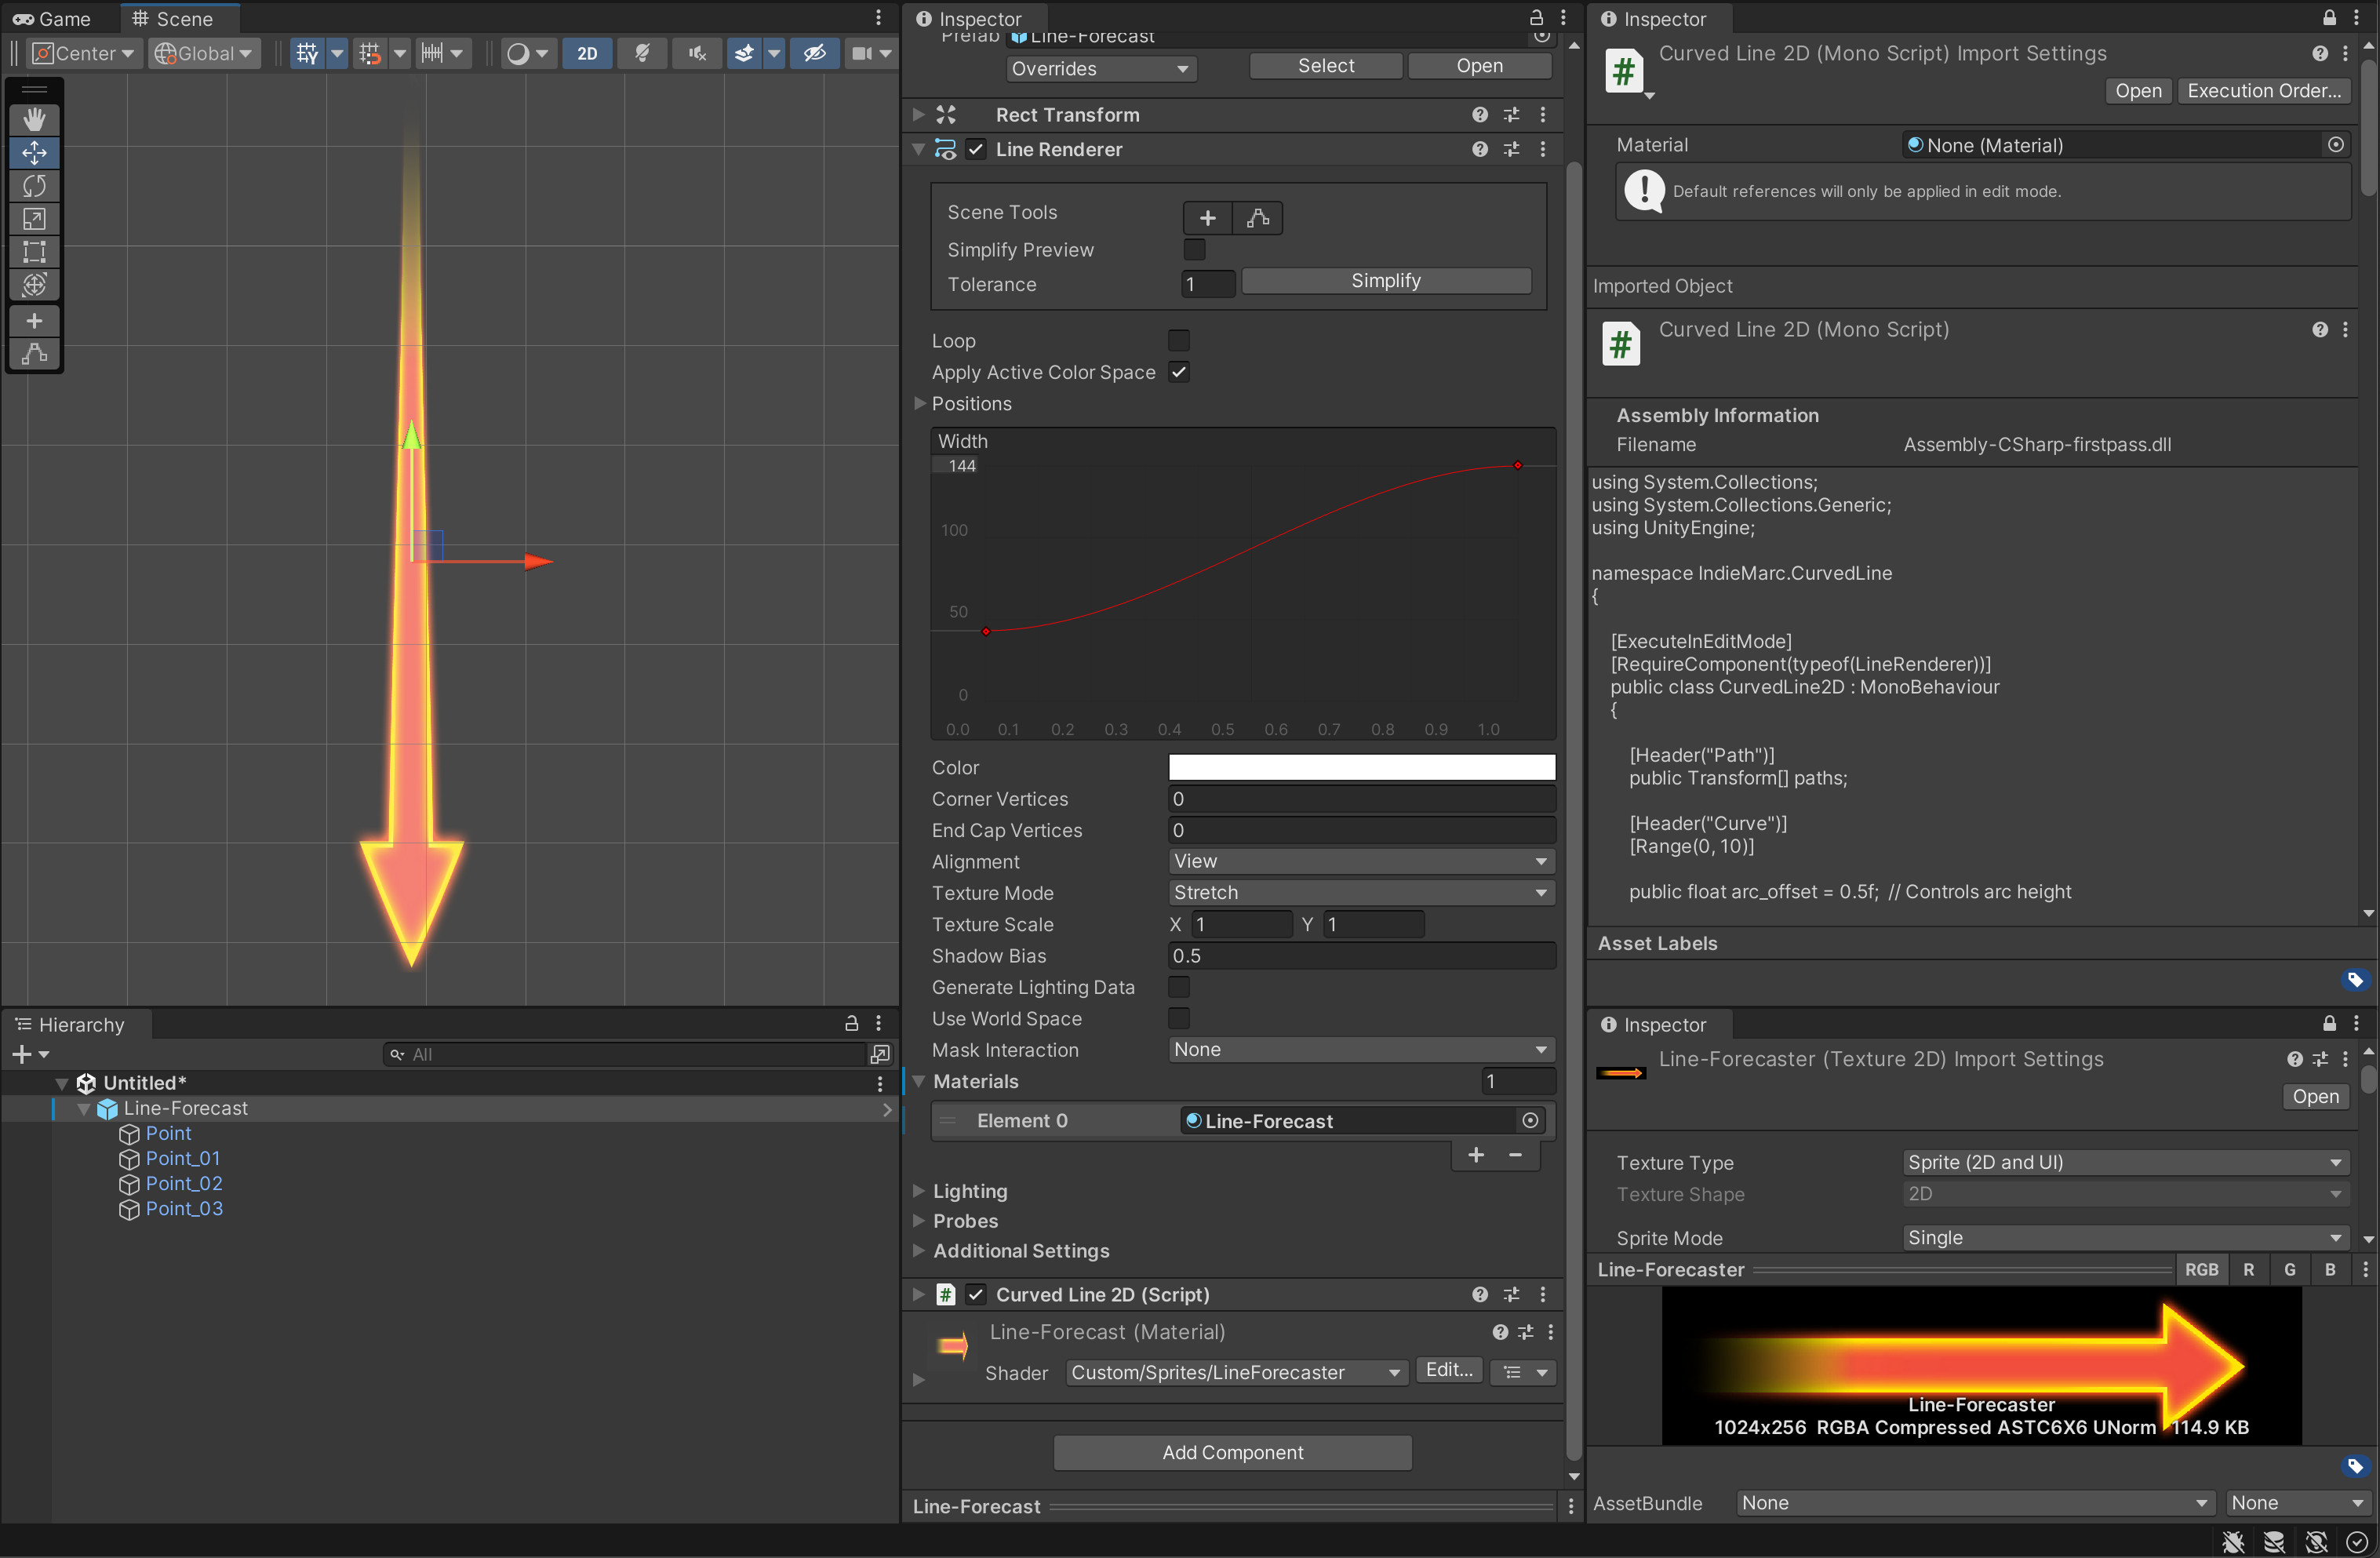
Task: Click the white Color swatch in Line Renderer
Action: (x=1360, y=767)
